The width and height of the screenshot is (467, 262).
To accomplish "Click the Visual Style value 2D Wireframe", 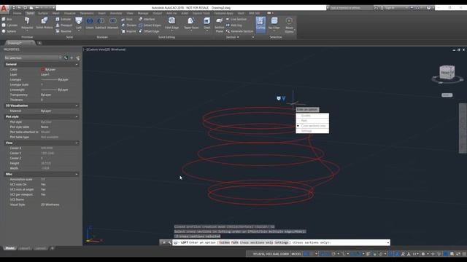I will pos(50,205).
